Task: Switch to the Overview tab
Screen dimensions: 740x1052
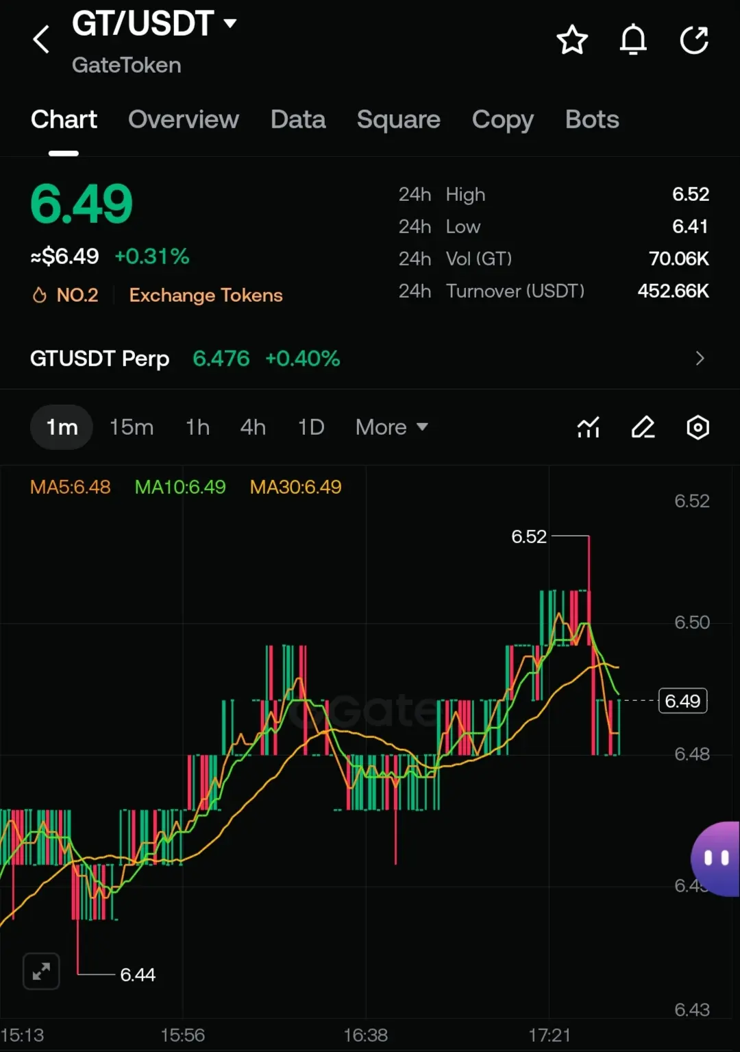Action: click(184, 119)
